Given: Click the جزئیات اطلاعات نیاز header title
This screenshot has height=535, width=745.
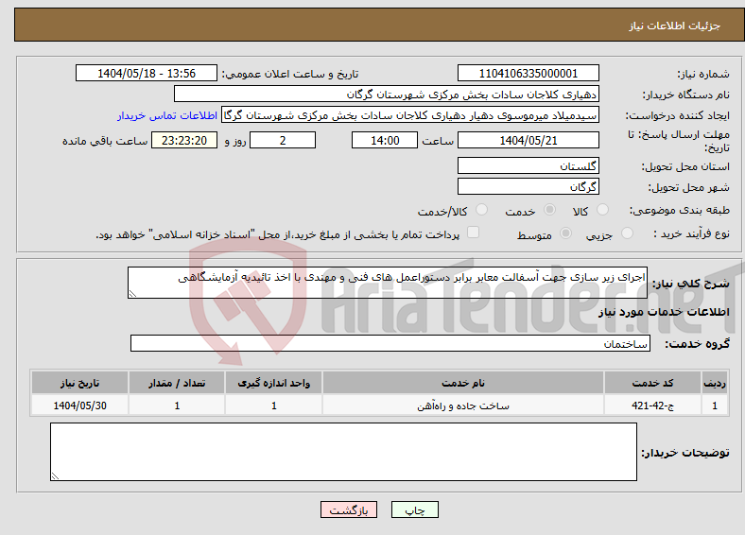Looking at the screenshot, I should pos(675,26).
